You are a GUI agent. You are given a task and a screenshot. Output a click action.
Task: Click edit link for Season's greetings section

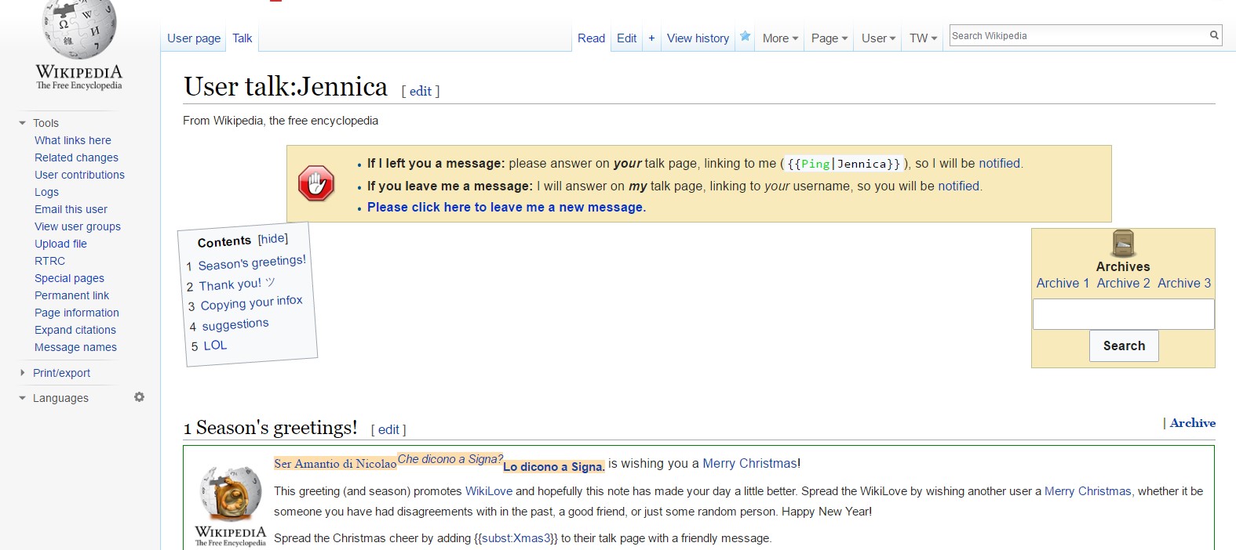pyautogui.click(x=388, y=429)
